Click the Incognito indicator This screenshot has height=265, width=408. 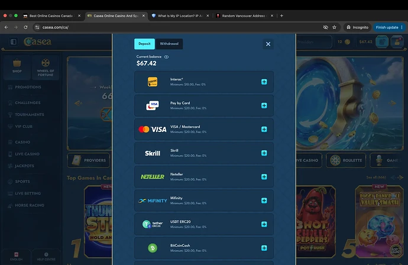pyautogui.click(x=357, y=27)
